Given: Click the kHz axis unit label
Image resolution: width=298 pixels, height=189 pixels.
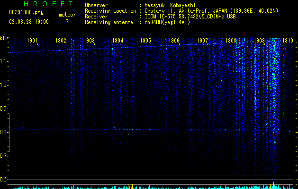Looking at the screenshot, I should pos(4,38).
